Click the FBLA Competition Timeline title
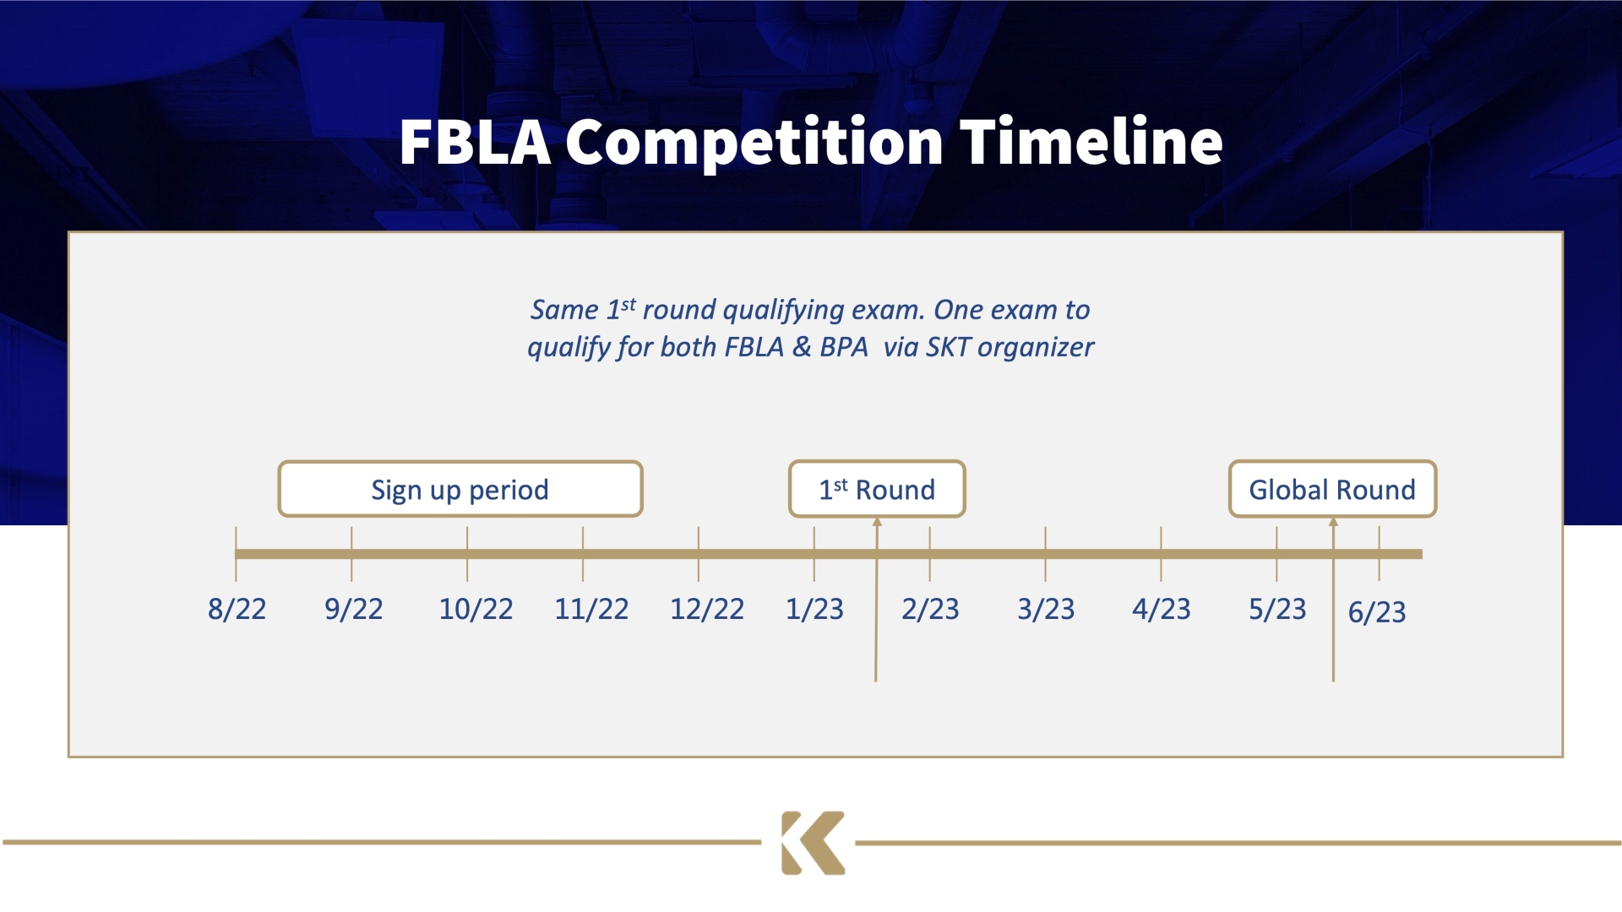This screenshot has width=1622, height=912. click(811, 142)
